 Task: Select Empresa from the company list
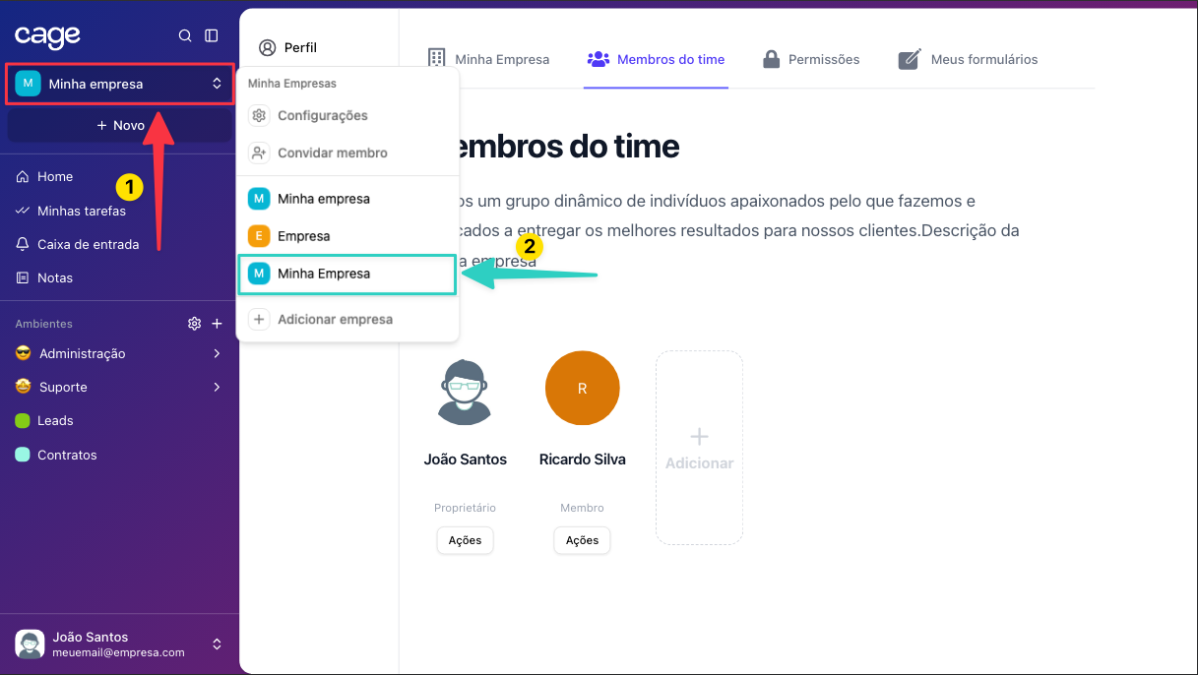303,236
